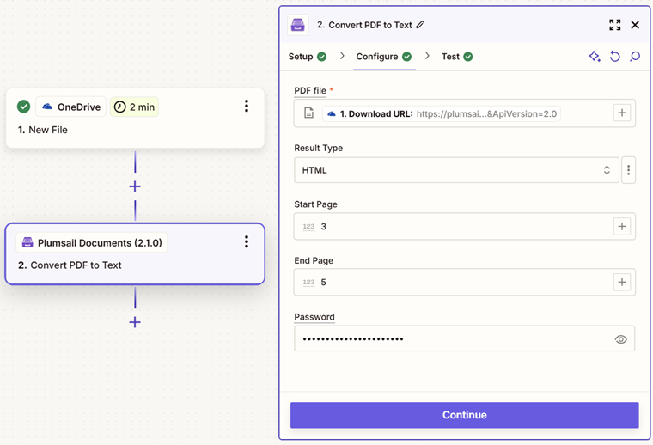Click the Start Page input field
The height and width of the screenshot is (445, 653).
click(464, 226)
